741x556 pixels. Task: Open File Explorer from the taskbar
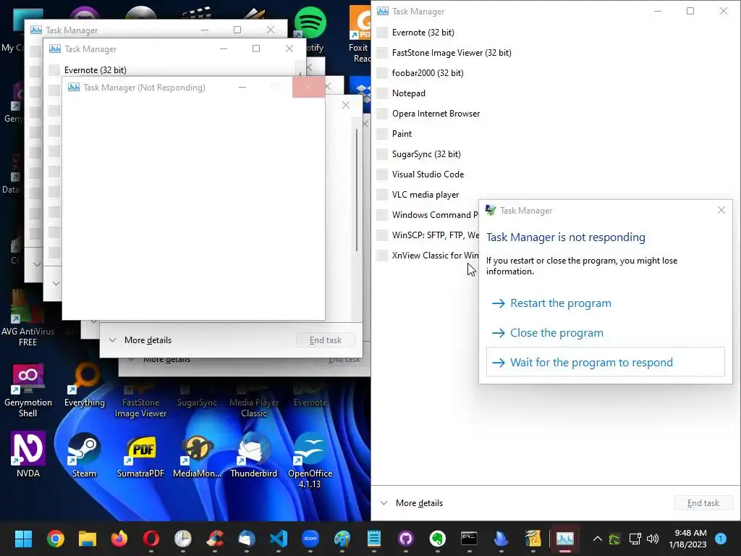(88, 539)
